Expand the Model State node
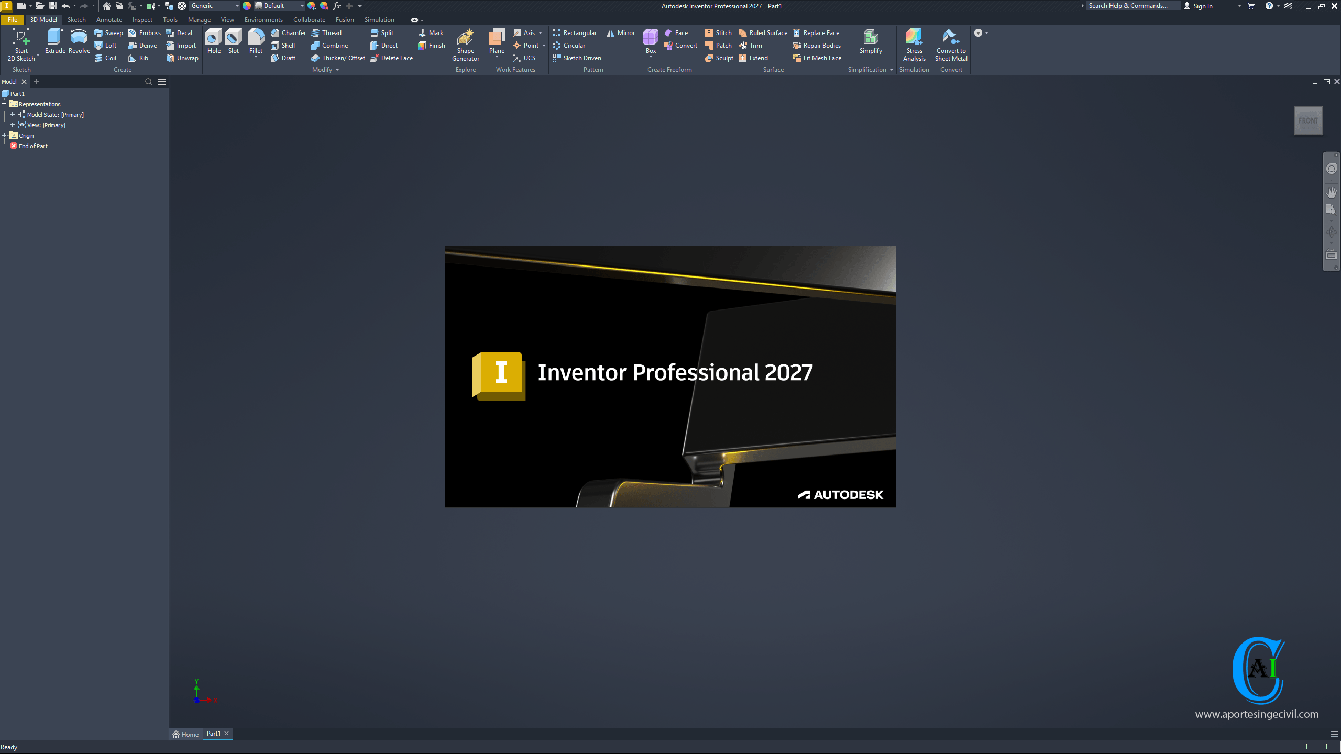Image resolution: width=1341 pixels, height=754 pixels. tap(13, 114)
